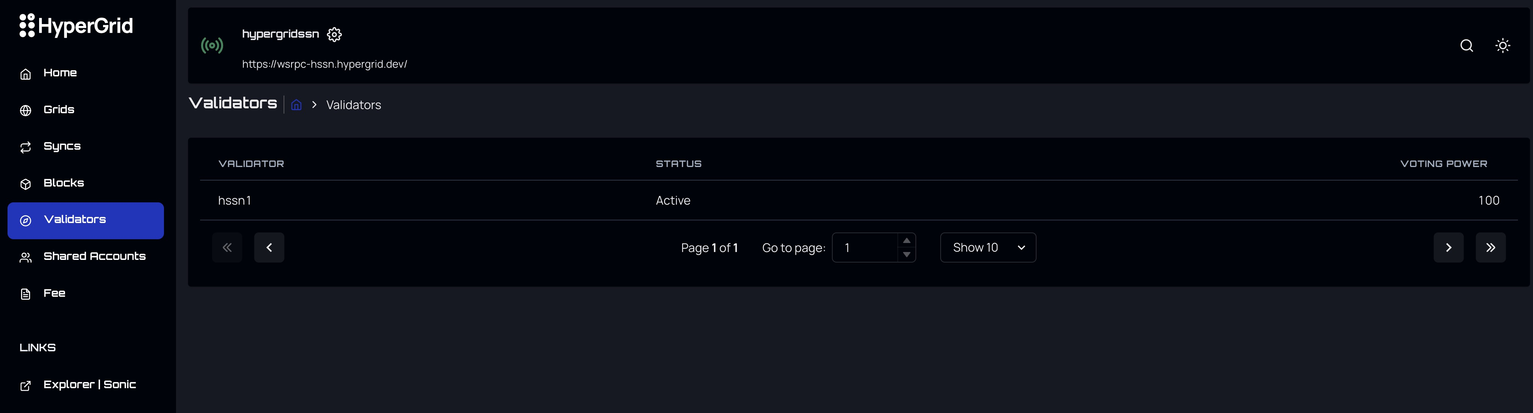Image resolution: width=1533 pixels, height=413 pixels.
Task: Increment page number stepper up
Action: click(906, 241)
